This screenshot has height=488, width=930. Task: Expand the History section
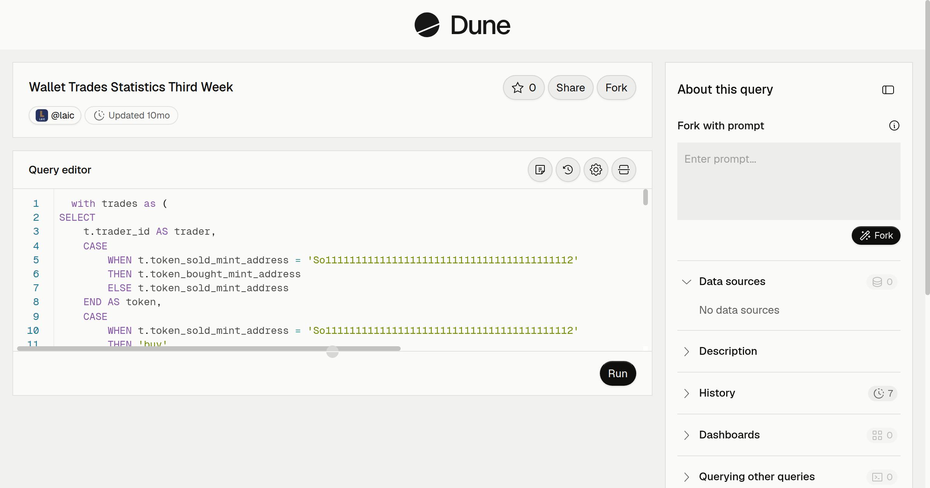[x=687, y=393]
